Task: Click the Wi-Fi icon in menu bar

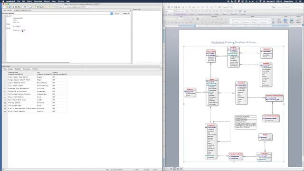Action: (x=260, y=1)
